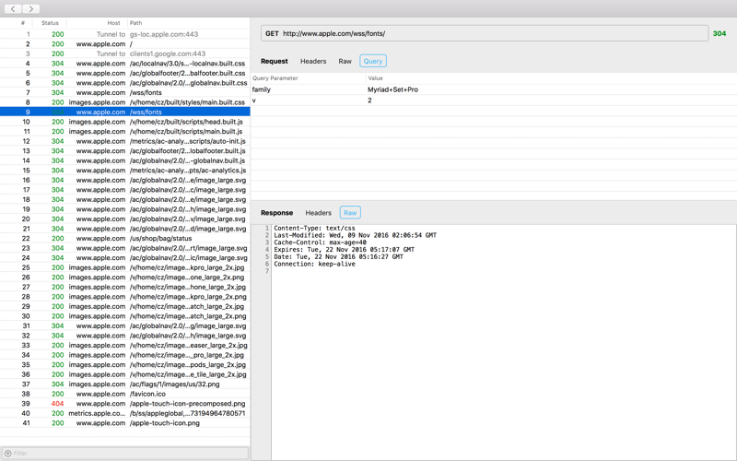
Task: Switch request view to Headers tab
Action: tap(313, 61)
